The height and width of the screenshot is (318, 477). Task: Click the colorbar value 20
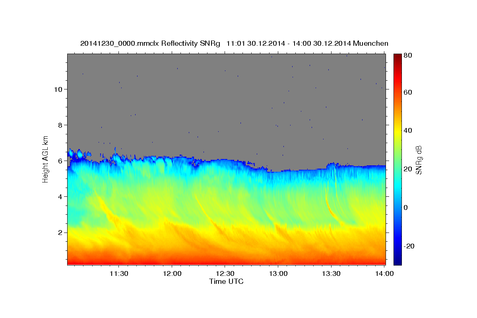[x=409, y=169]
